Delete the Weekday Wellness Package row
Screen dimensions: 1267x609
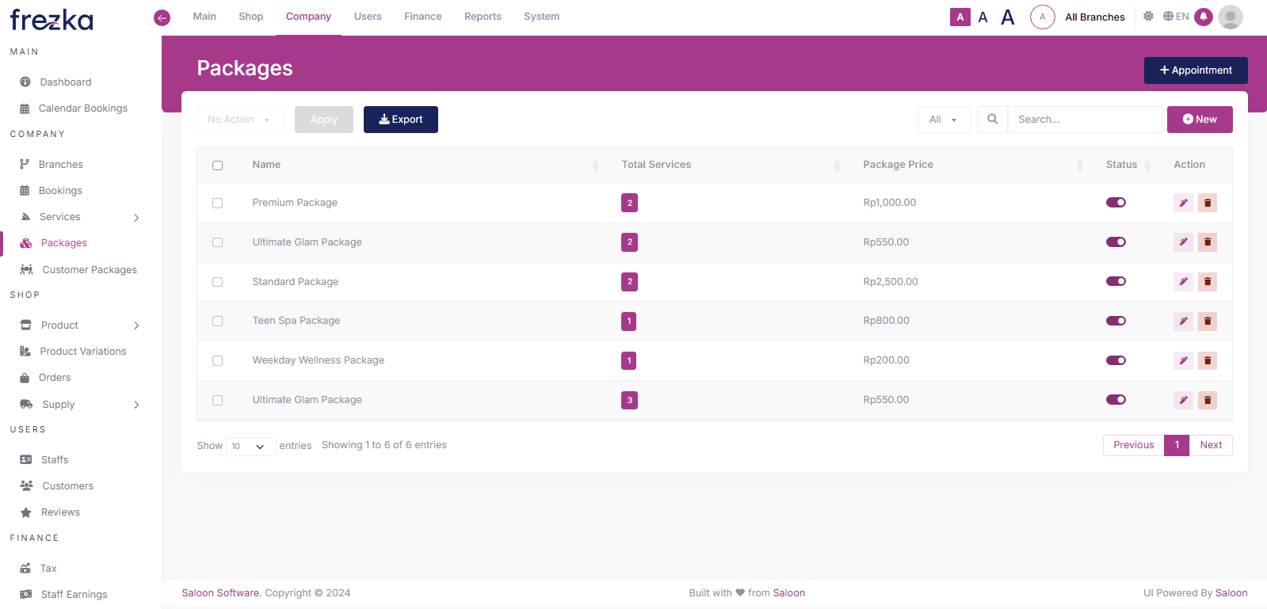pyautogui.click(x=1208, y=360)
